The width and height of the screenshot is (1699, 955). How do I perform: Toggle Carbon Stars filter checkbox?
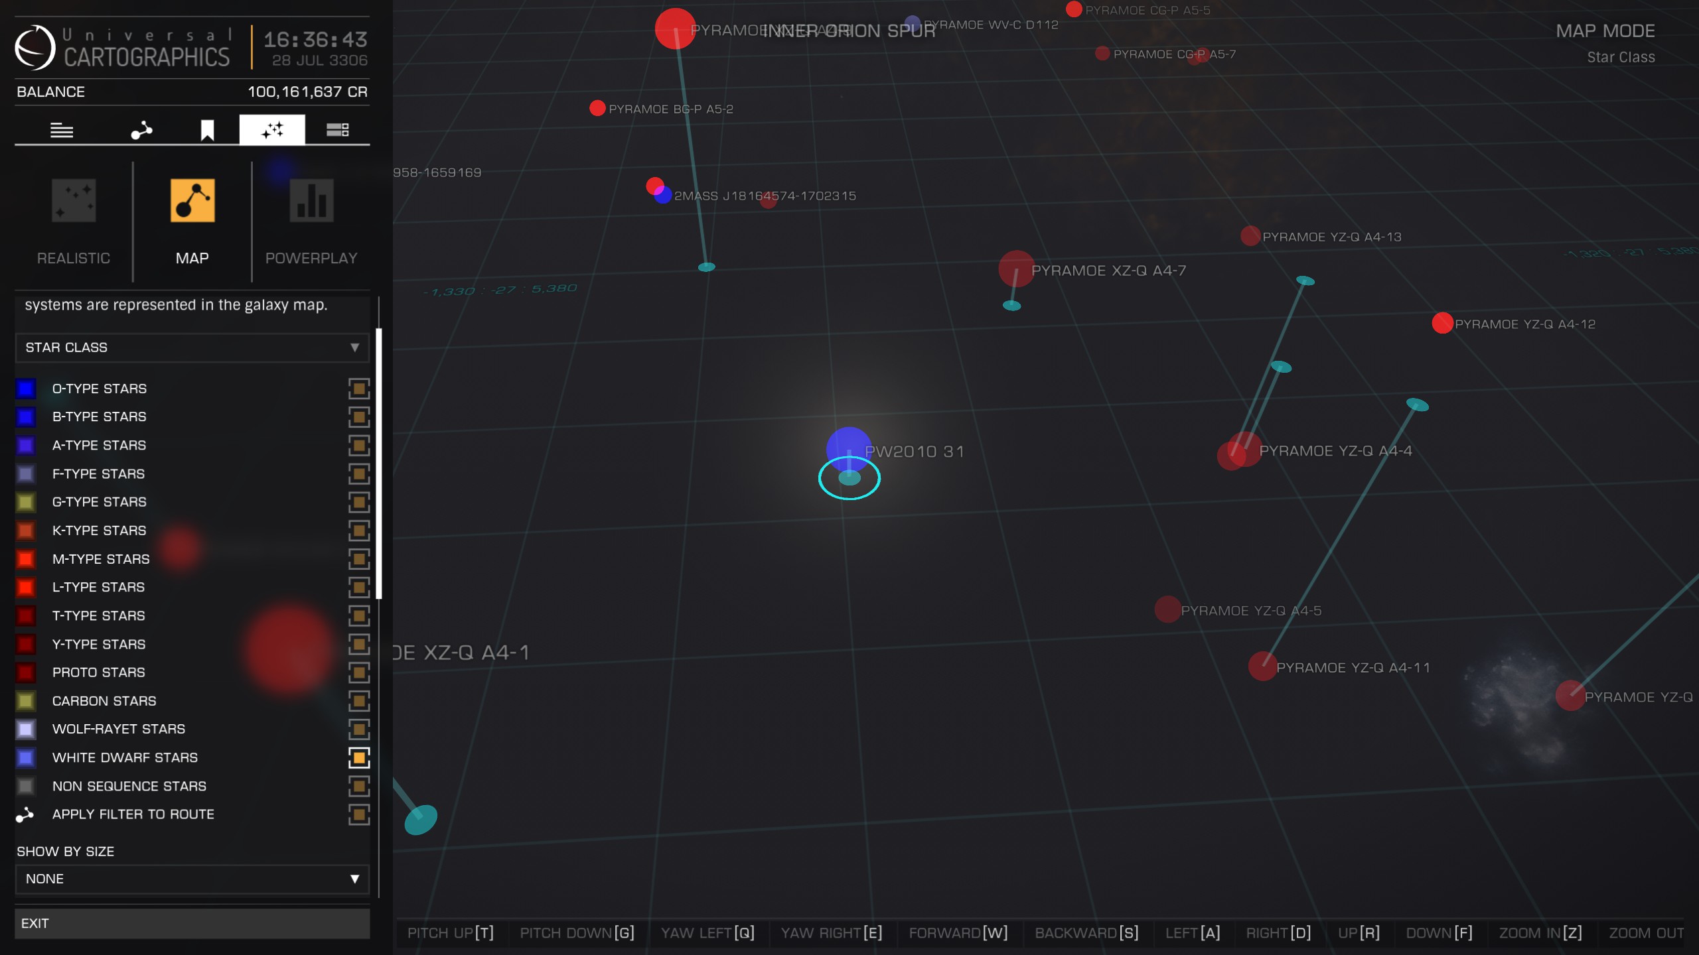click(x=359, y=701)
